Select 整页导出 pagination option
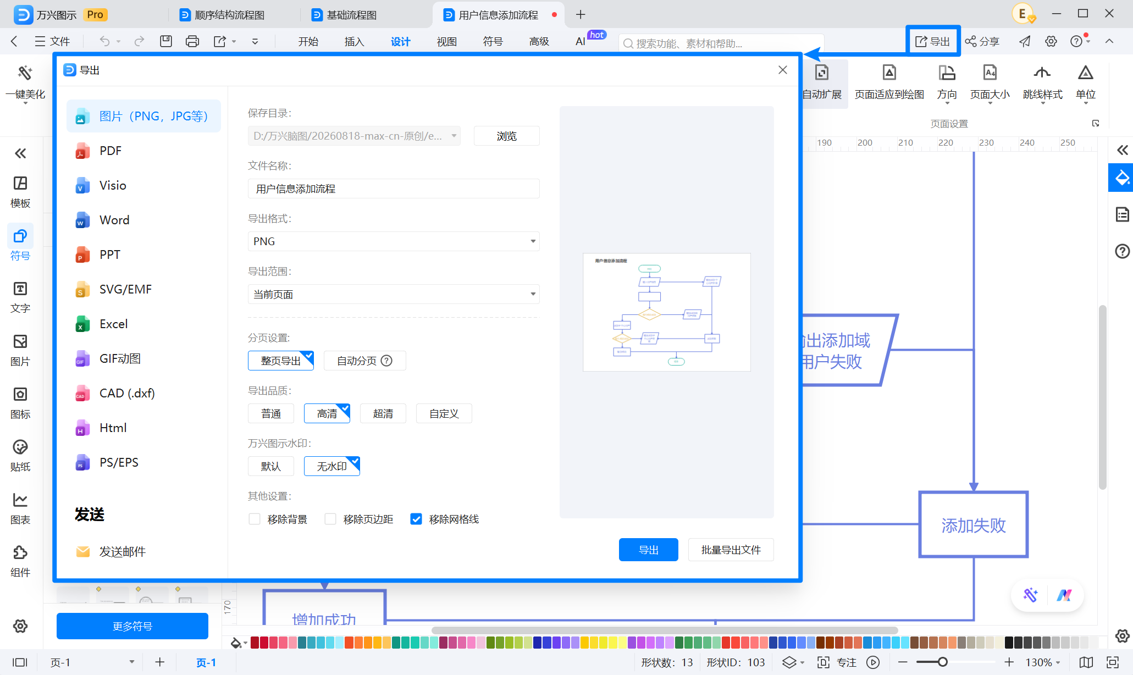Image resolution: width=1133 pixels, height=675 pixels. click(281, 361)
